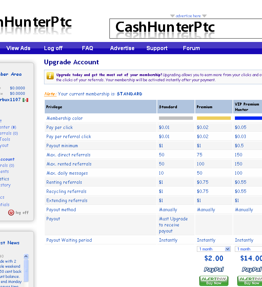
Task: Click Premium 75 max direct referrals value
Action: click(200, 155)
